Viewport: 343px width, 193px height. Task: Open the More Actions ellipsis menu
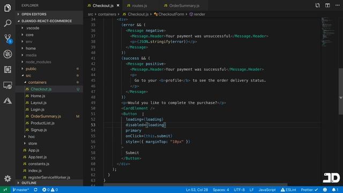point(338,5)
